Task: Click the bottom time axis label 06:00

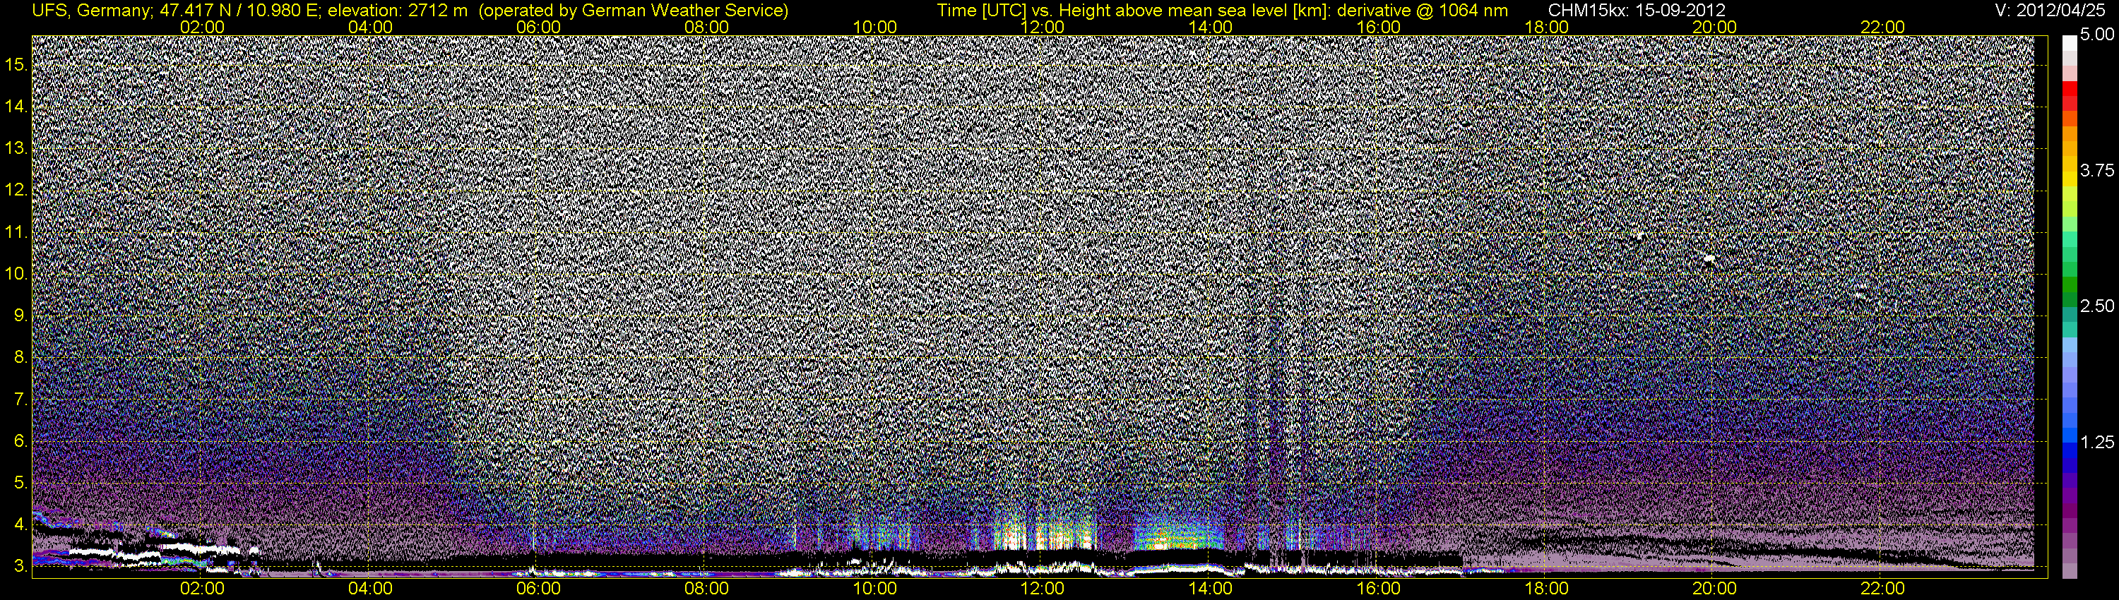Action: pyautogui.click(x=538, y=589)
